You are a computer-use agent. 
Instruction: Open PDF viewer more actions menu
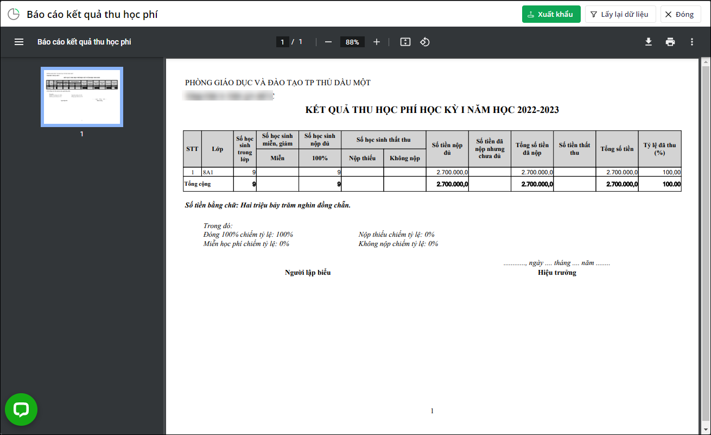pos(692,42)
